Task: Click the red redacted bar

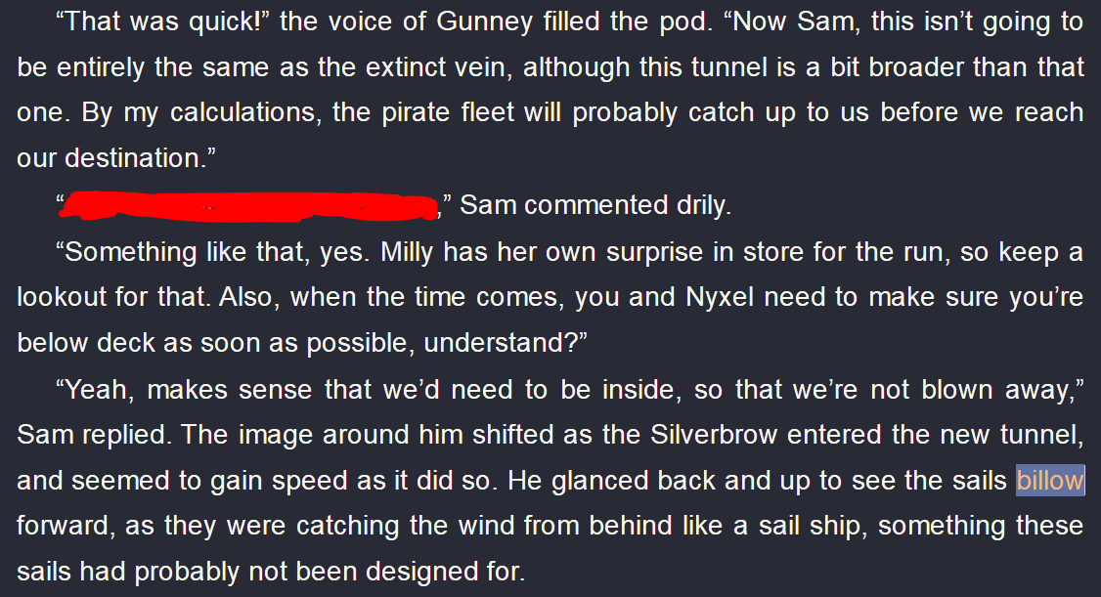Action: click(249, 205)
